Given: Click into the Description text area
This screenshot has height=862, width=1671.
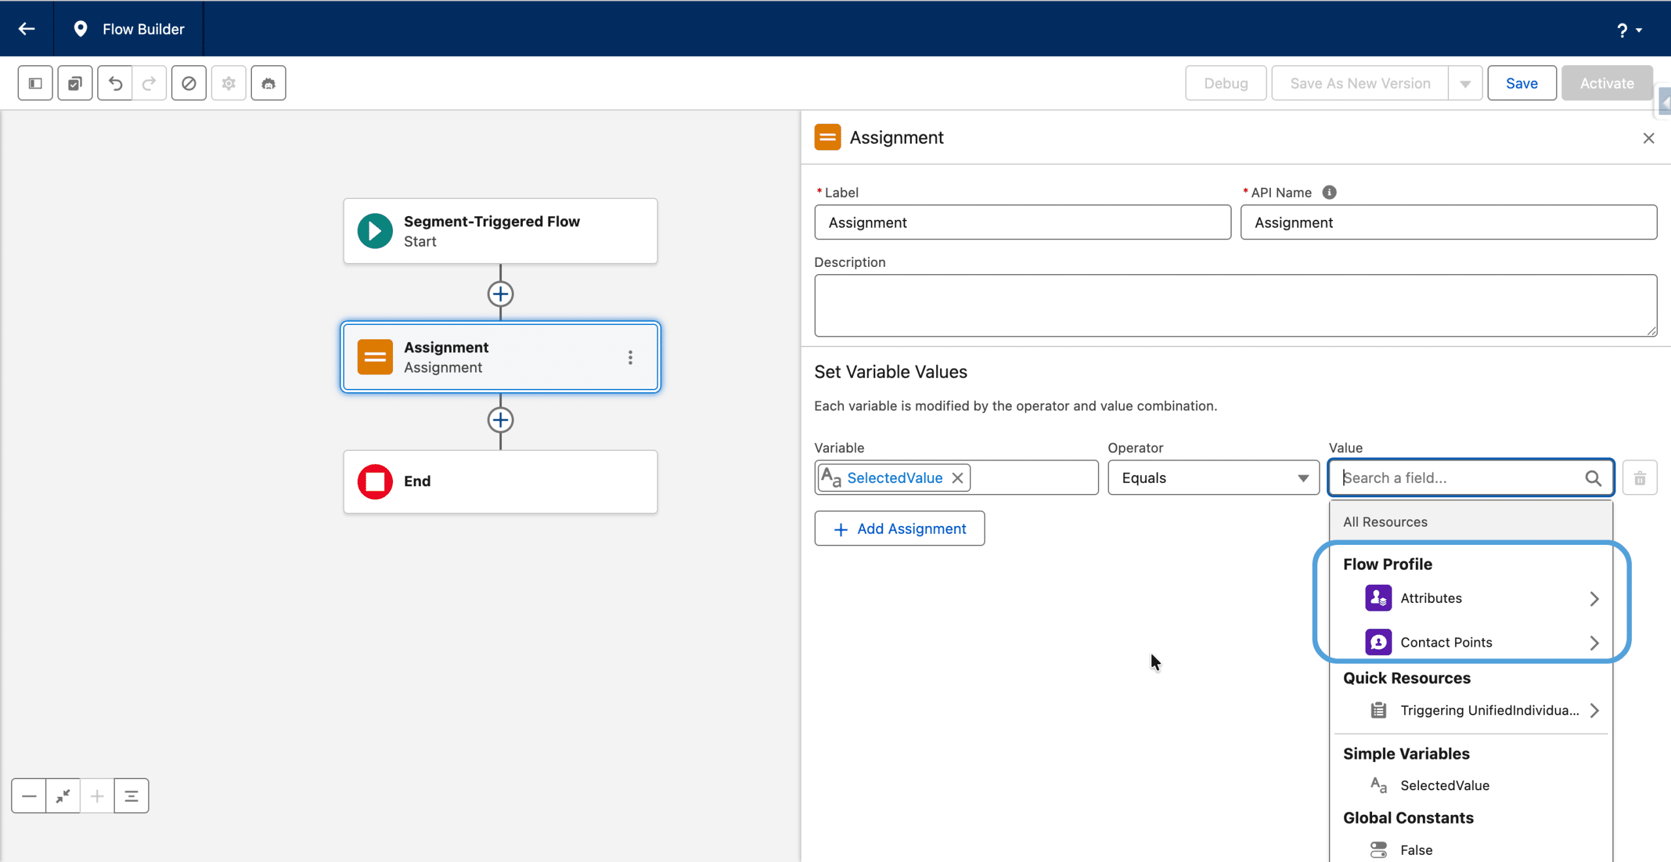Looking at the screenshot, I should point(1235,305).
